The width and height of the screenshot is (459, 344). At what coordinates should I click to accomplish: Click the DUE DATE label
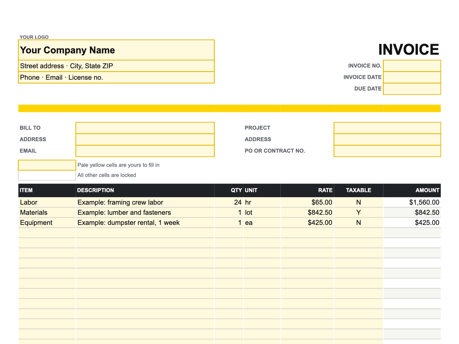(x=368, y=89)
